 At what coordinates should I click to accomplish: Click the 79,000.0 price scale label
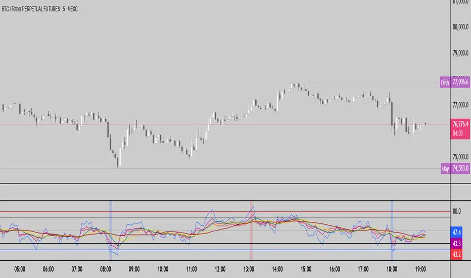460,53
